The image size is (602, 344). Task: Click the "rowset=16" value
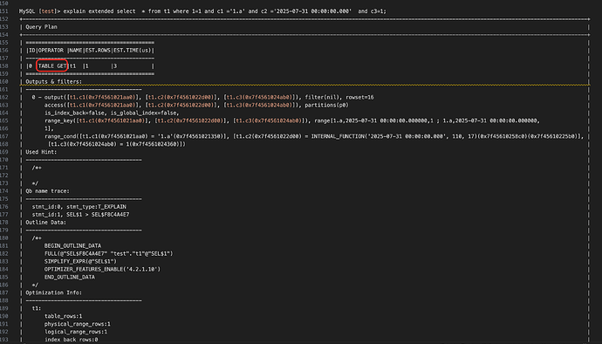[359, 97]
